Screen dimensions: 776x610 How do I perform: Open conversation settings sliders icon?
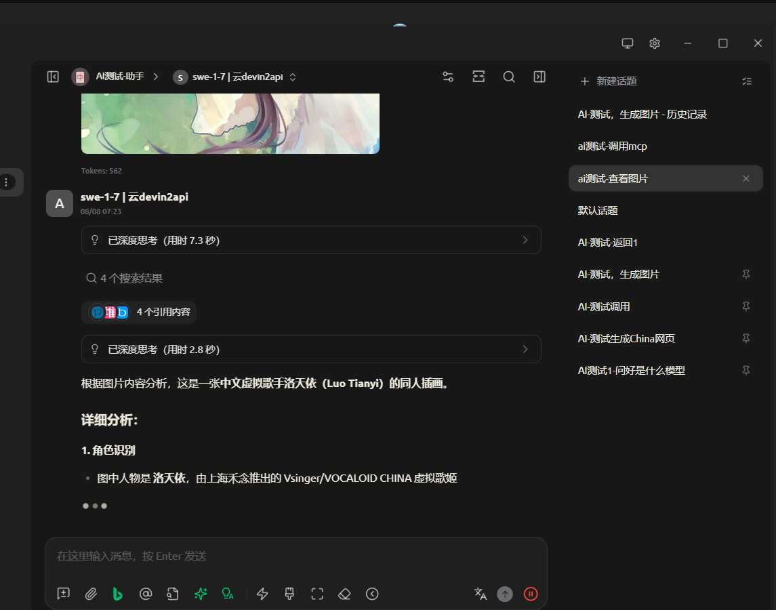click(x=448, y=77)
